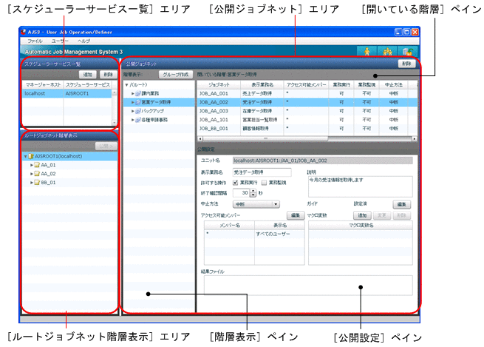
Task: Expand the 各種申請事務 tree node
Action: pyautogui.click(x=132, y=120)
